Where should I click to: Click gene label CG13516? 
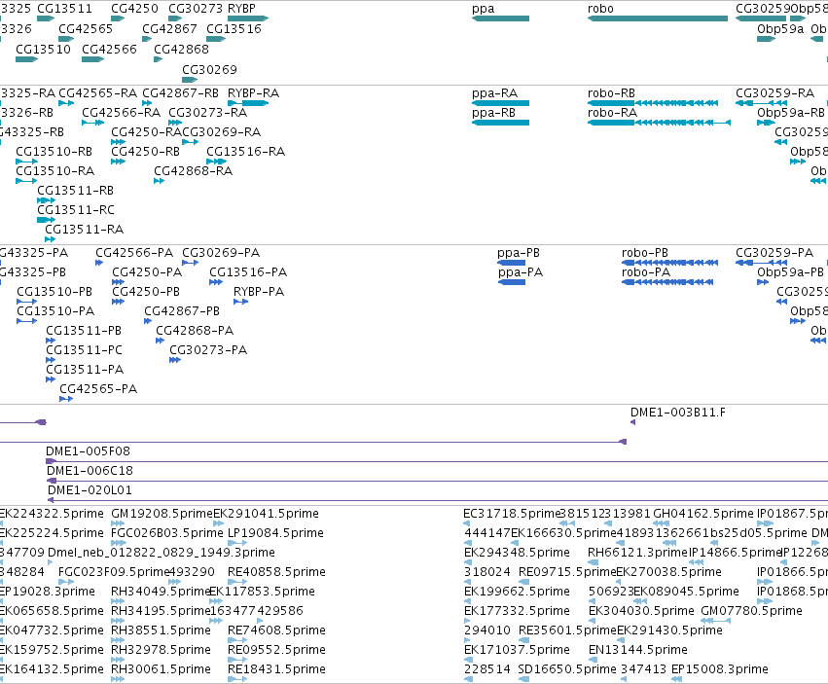coord(234,29)
